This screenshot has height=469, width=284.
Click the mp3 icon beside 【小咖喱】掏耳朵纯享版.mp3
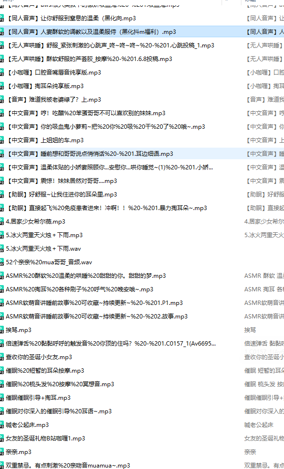click(x=2, y=86)
